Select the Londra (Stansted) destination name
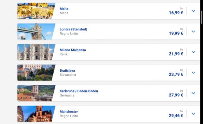This screenshot has width=203, height=124. [x=73, y=29]
